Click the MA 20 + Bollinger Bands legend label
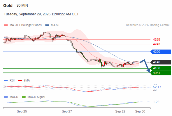The width and height of the screenshot is (172, 116). [26, 25]
